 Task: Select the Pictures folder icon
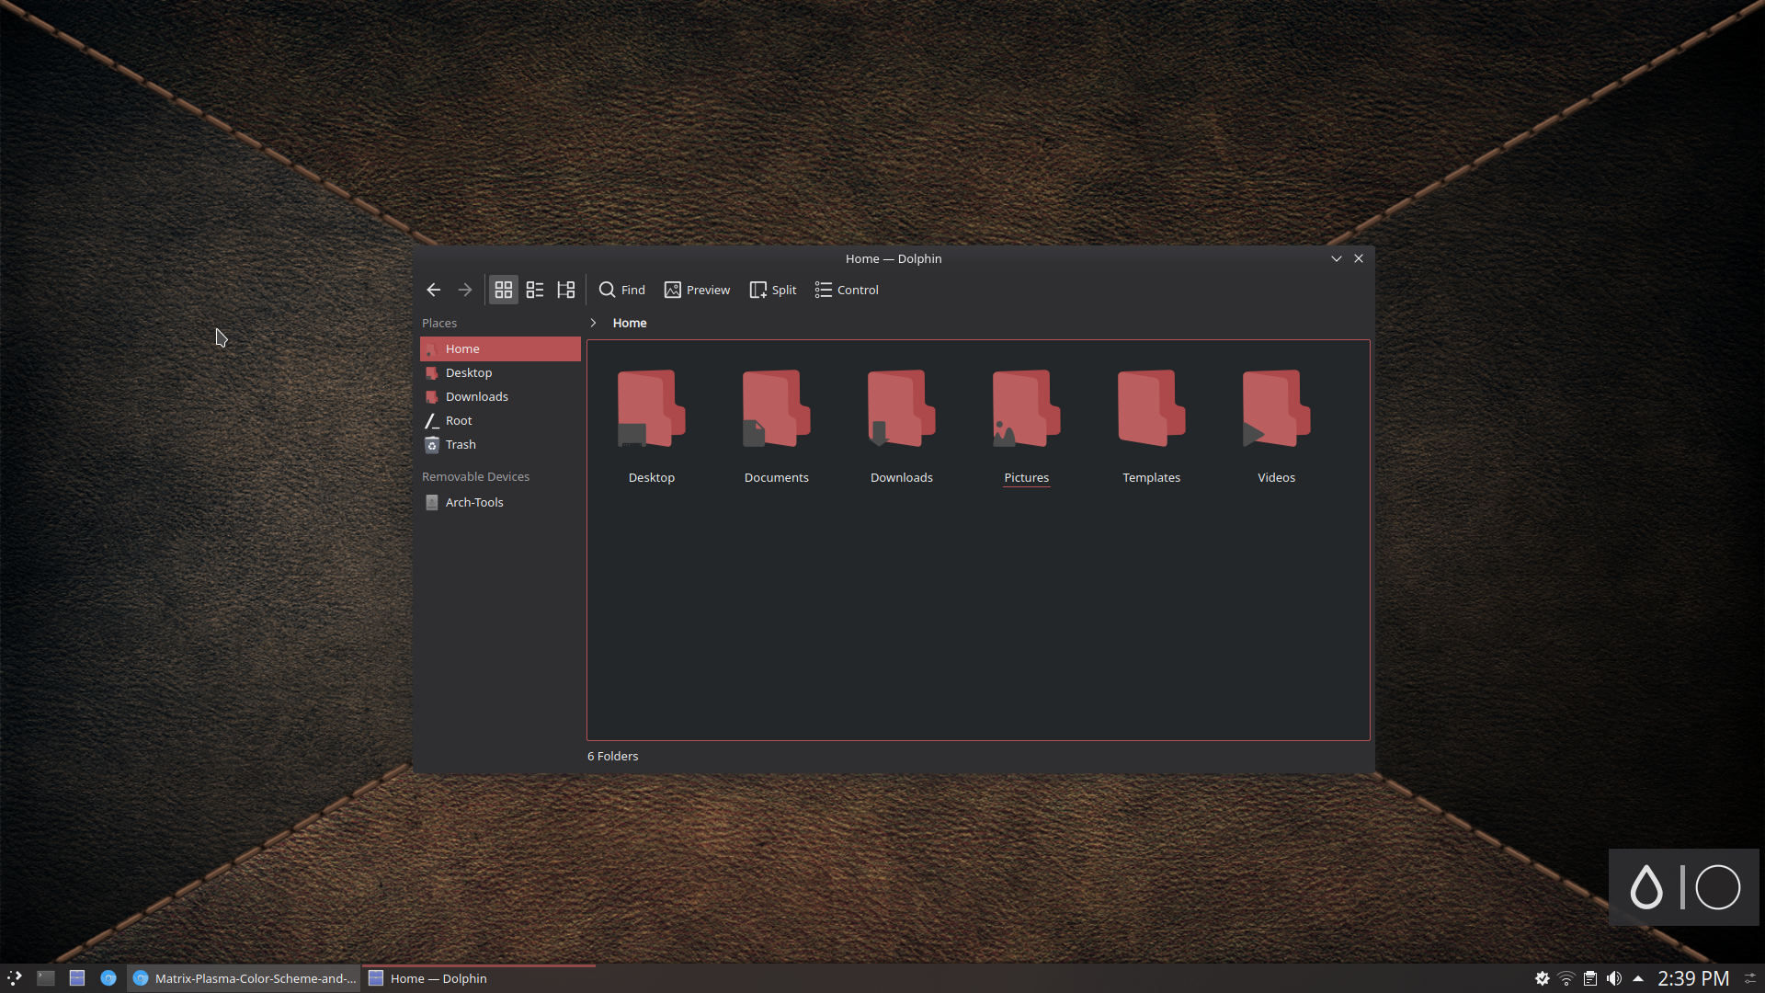tap(1027, 409)
